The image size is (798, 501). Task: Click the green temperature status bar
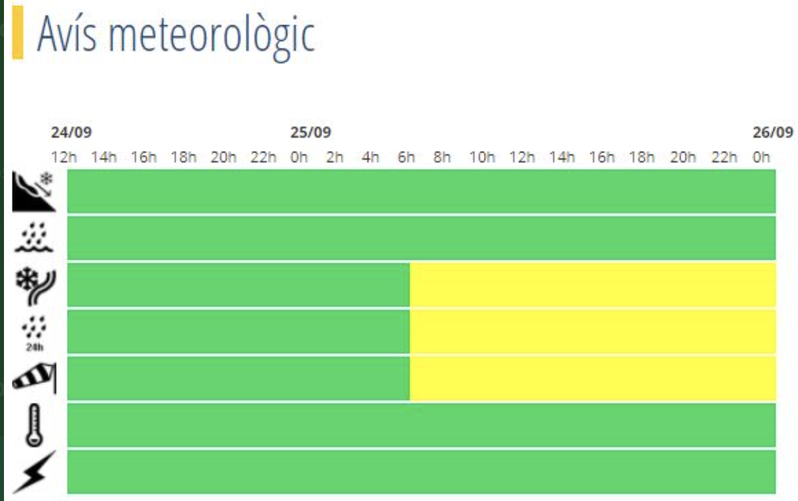click(x=422, y=425)
